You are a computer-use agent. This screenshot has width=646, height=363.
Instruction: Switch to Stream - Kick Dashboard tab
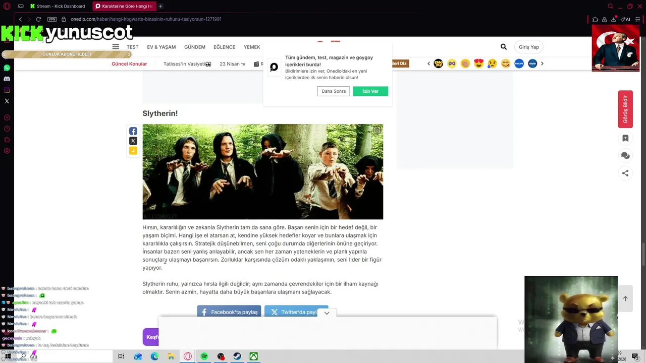pyautogui.click(x=58, y=6)
